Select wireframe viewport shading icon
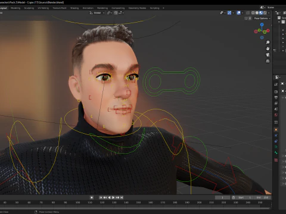 [x=253, y=13]
